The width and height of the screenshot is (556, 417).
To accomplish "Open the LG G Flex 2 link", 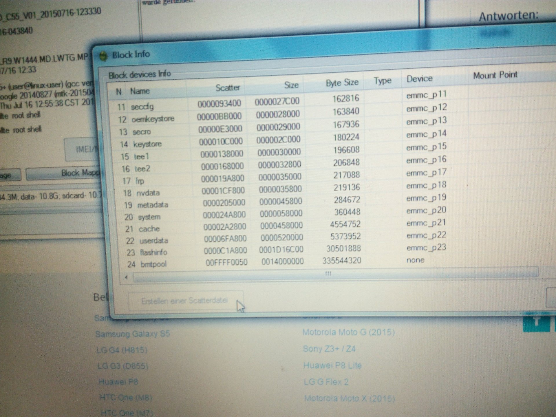I will click(326, 382).
